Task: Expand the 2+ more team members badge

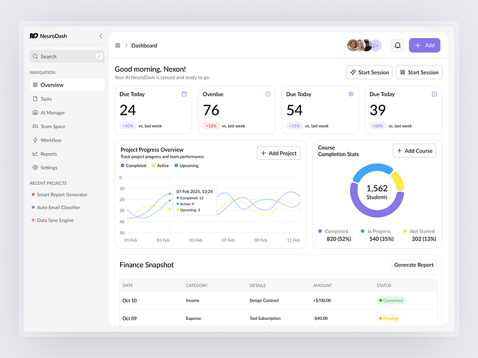Action: (376, 45)
